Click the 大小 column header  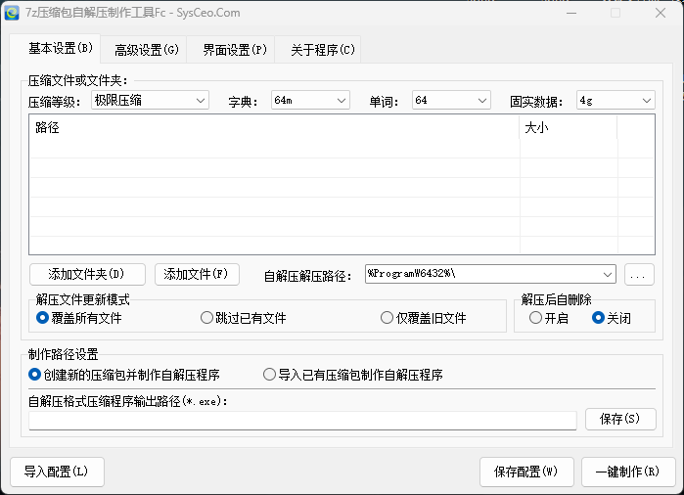569,127
